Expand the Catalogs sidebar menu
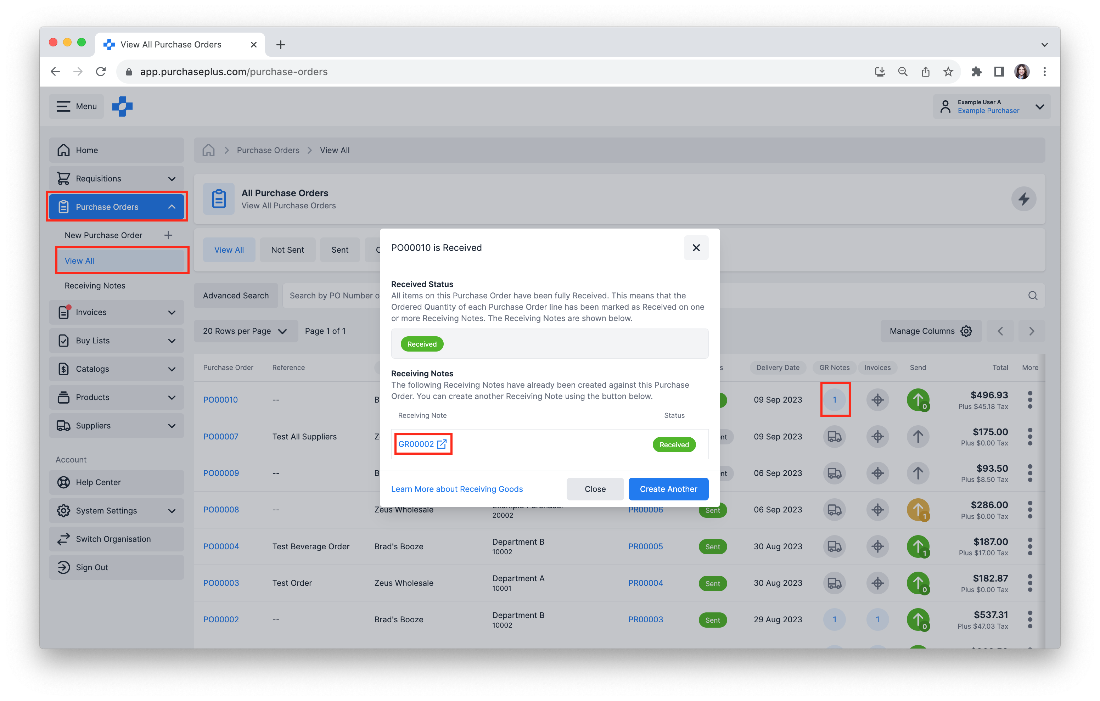This screenshot has height=701, width=1100. click(117, 369)
